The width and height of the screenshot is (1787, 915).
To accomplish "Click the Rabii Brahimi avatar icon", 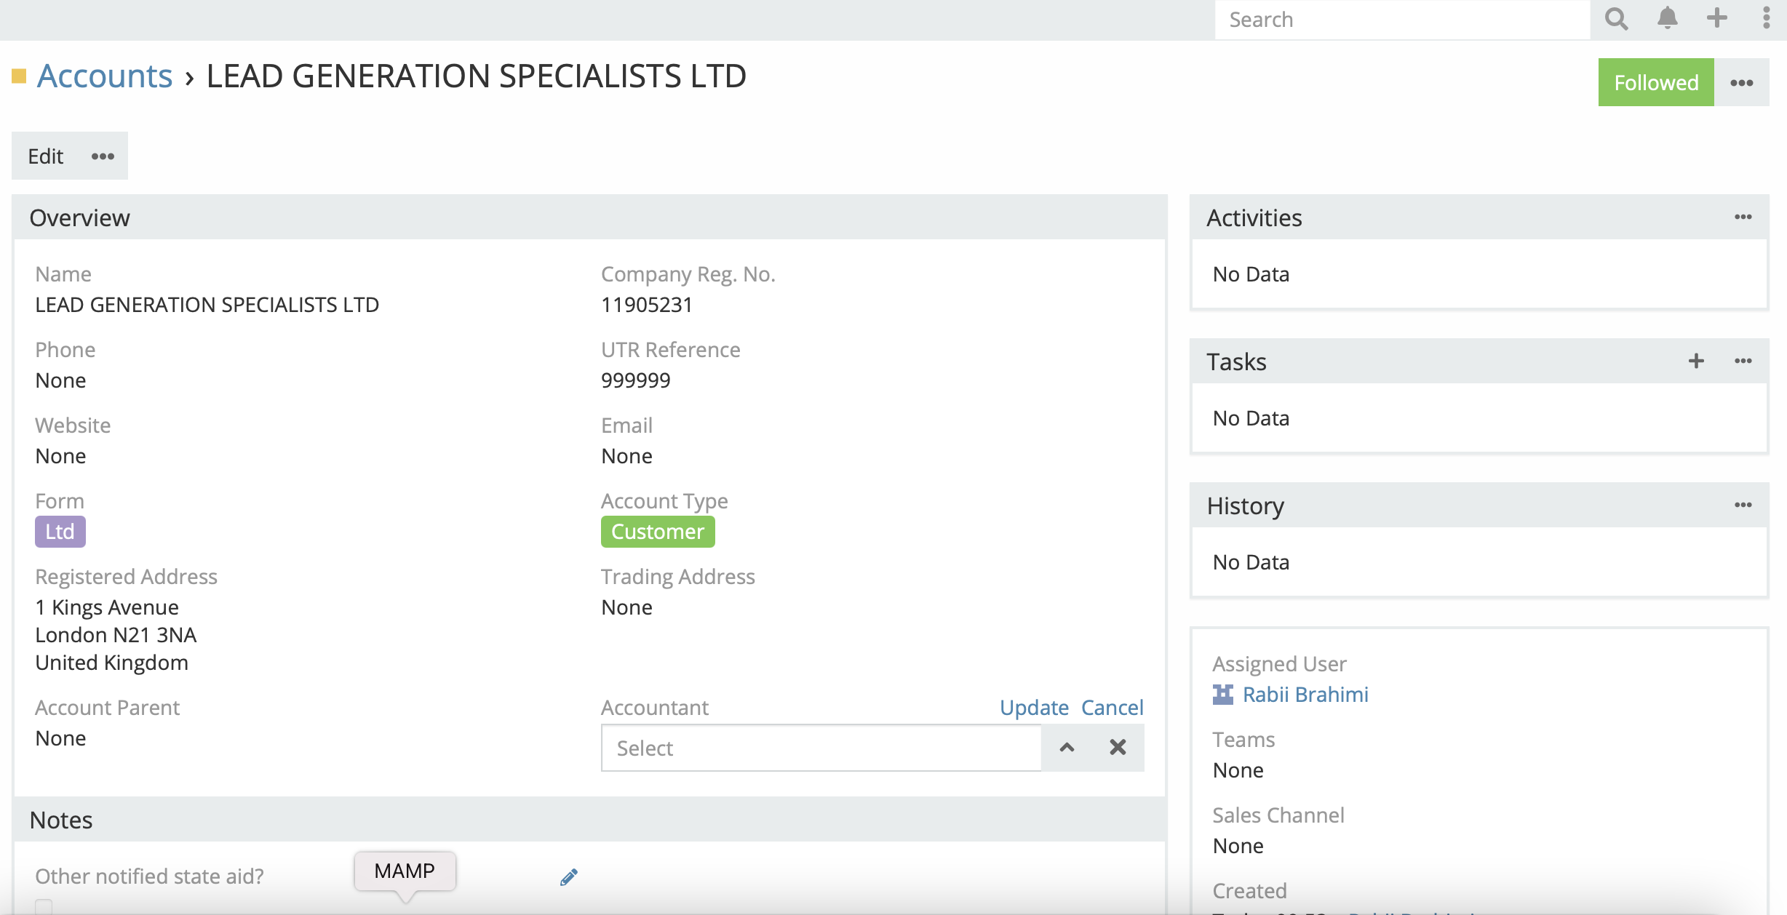I will click(1223, 695).
